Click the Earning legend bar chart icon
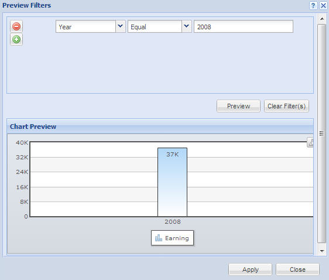The width and height of the screenshot is (329, 280). pos(159,238)
